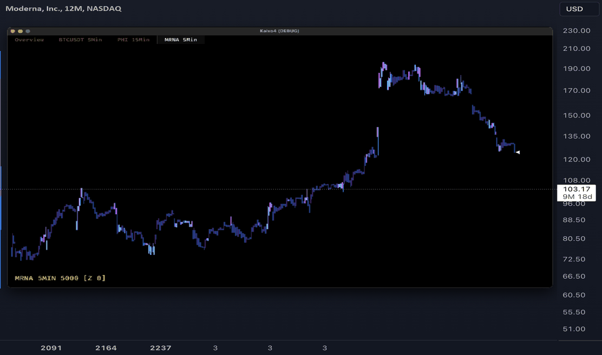Click the MRNA 5MIN 5000 [Z 0] label
This screenshot has width=602, height=355.
tap(60, 278)
